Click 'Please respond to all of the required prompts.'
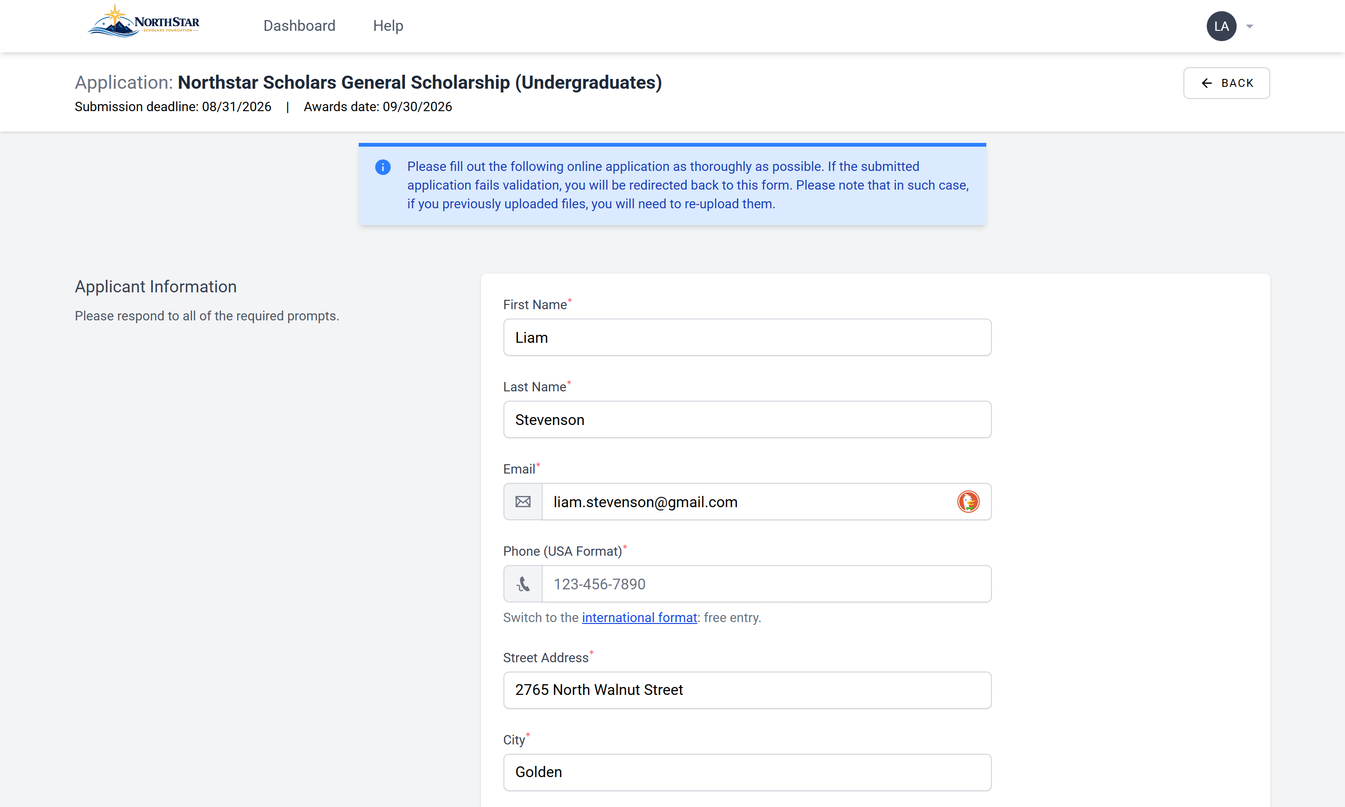 pyautogui.click(x=206, y=316)
